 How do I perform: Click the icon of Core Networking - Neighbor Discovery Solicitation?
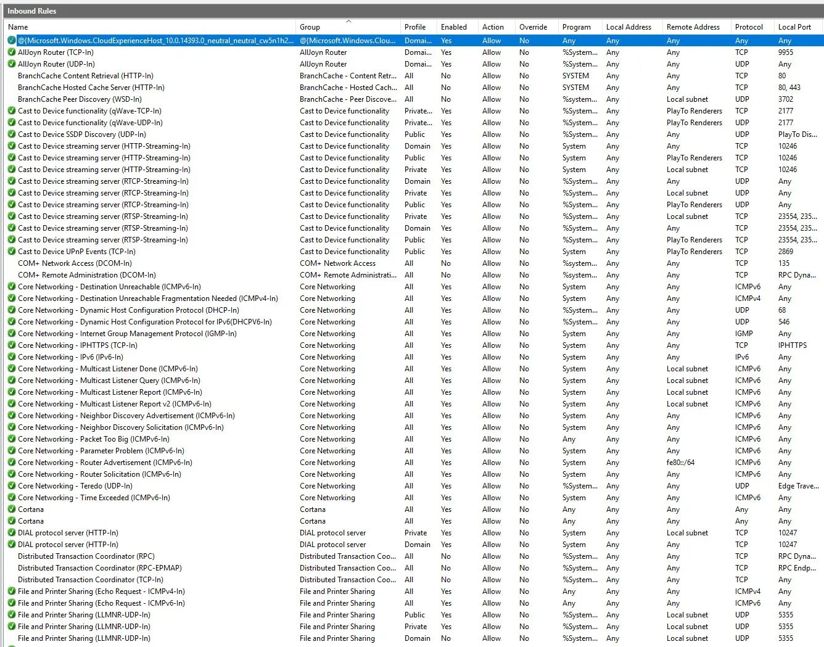[12, 427]
